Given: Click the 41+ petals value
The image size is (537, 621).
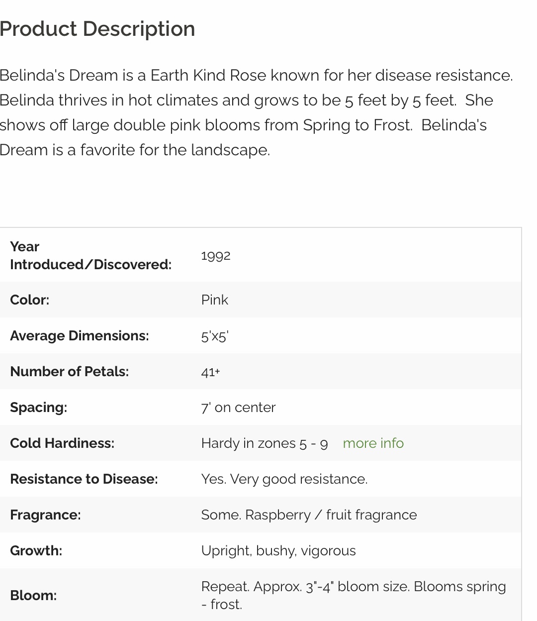Looking at the screenshot, I should (210, 372).
